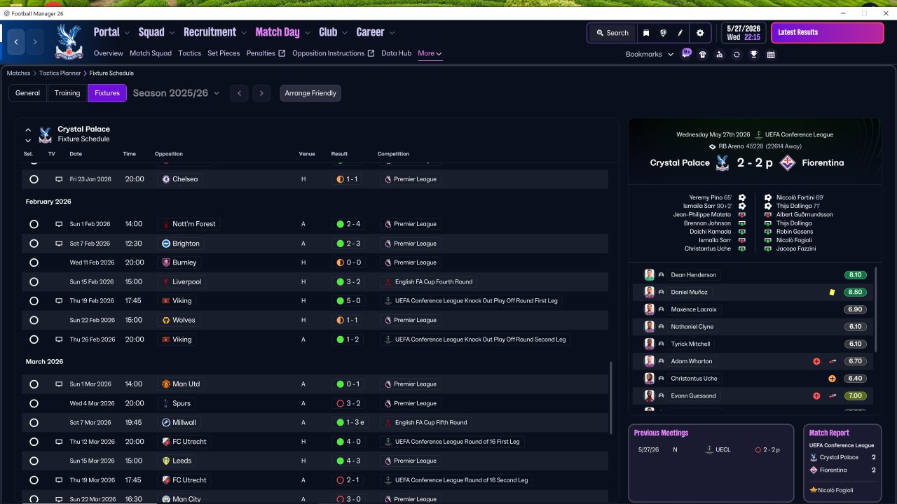The image size is (897, 504).
Task: Go forward with the right arrow
Action: [x=35, y=41]
